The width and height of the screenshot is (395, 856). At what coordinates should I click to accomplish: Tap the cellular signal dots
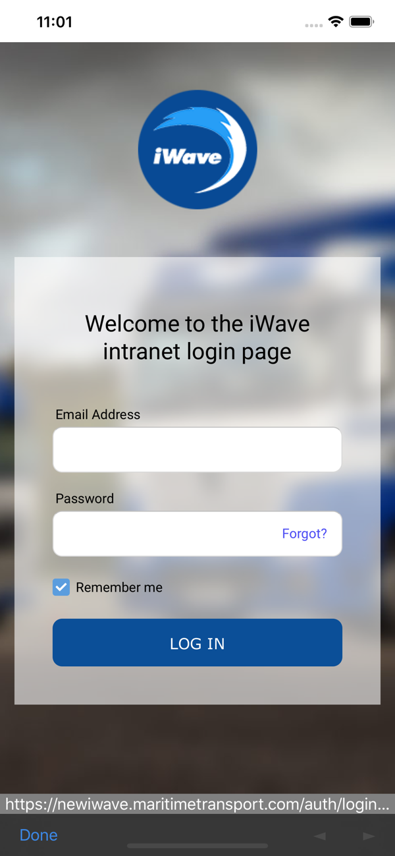point(314,25)
